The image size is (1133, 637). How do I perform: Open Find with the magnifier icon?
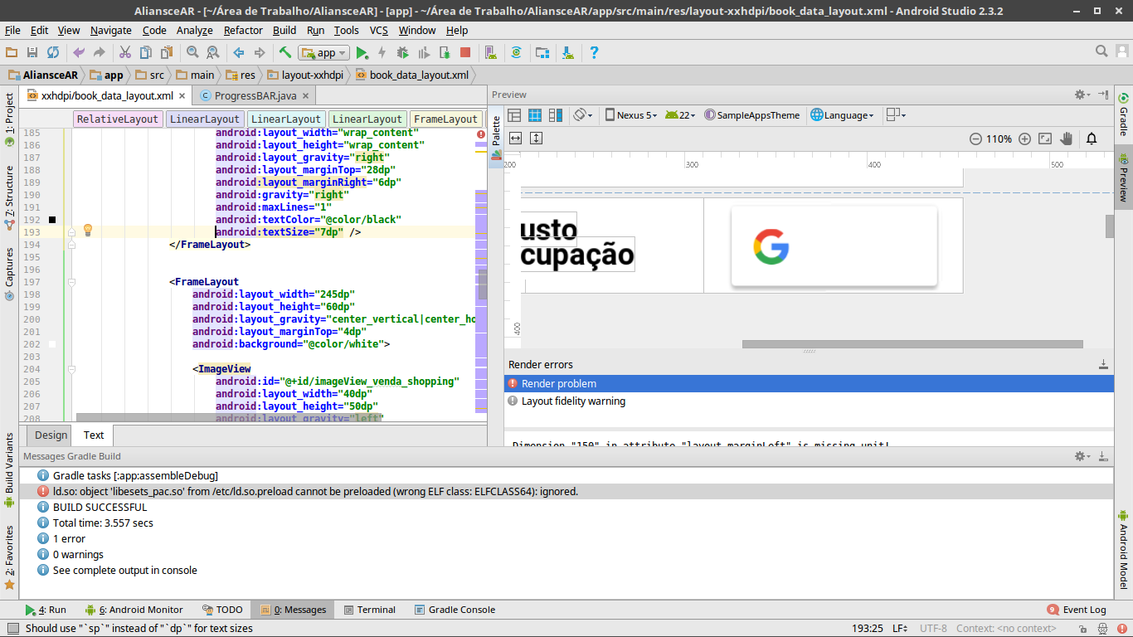(x=192, y=52)
